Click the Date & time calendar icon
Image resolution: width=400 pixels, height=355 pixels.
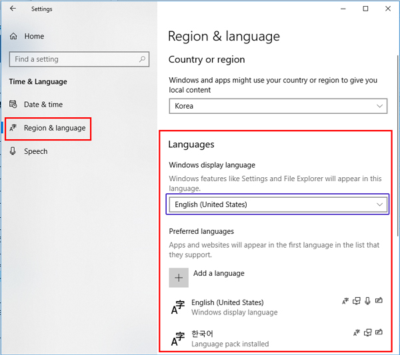pyautogui.click(x=13, y=104)
